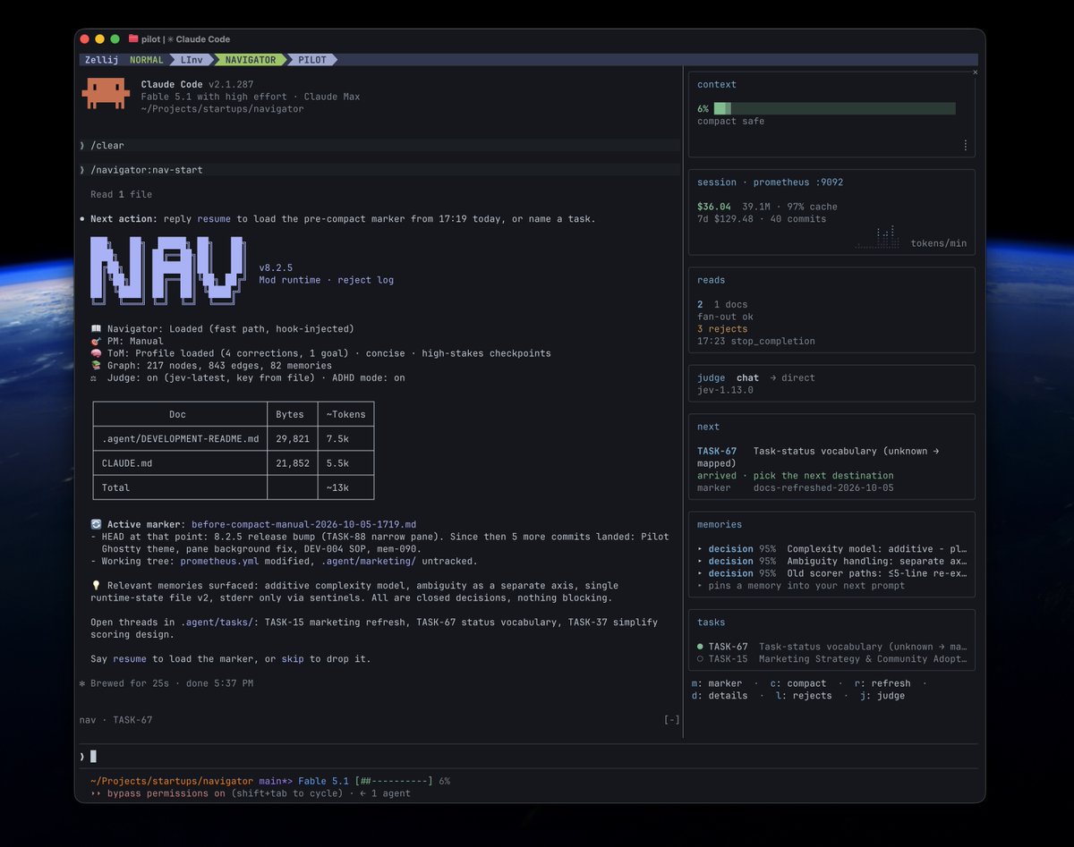The height and width of the screenshot is (847, 1074).
Task: Click the refresh icon beside Active marker
Action: [96, 524]
